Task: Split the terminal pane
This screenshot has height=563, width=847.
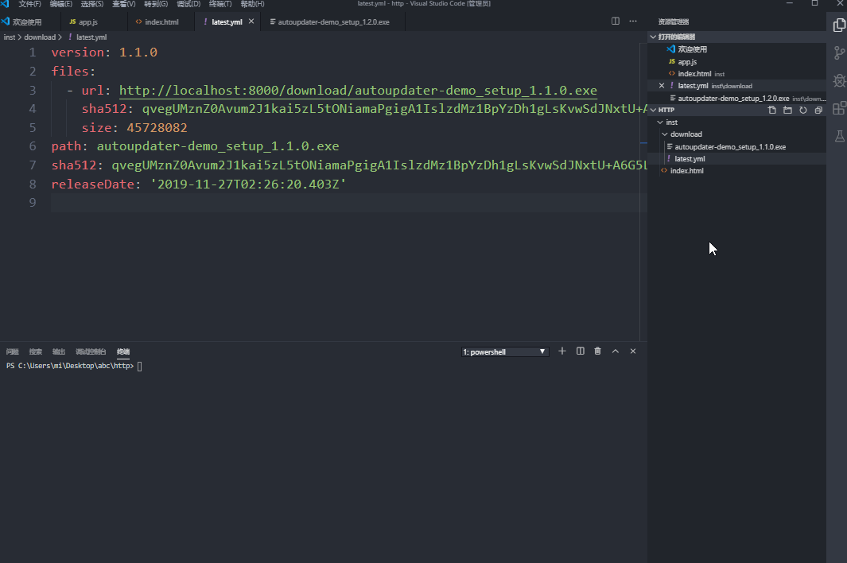Action: 580,351
